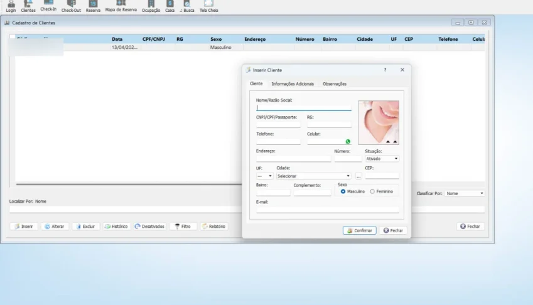This screenshot has height=305, width=533.
Task: Click the Endereço input field
Action: [x=293, y=158]
